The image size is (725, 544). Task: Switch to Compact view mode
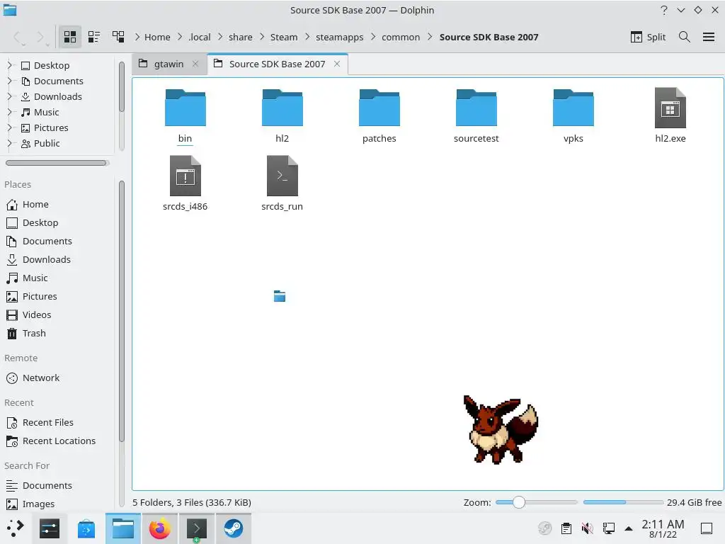[94, 37]
